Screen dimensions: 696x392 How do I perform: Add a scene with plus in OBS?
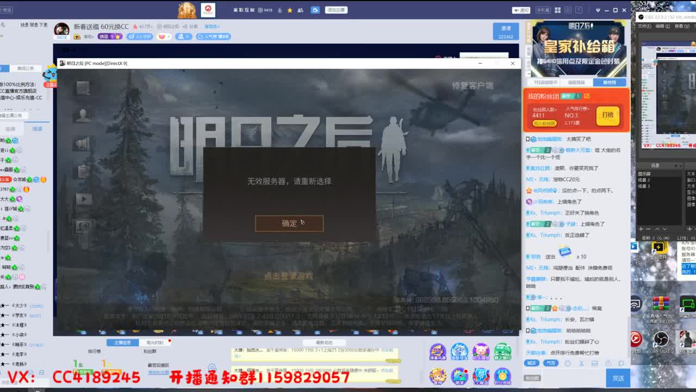pos(641,229)
